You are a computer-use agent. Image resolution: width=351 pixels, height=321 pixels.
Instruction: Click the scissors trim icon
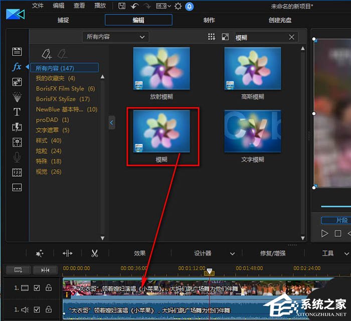(x=95, y=253)
